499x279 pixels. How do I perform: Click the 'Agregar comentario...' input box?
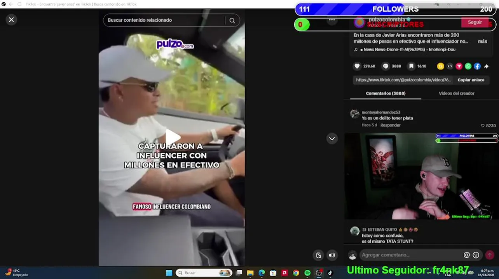[410, 255]
